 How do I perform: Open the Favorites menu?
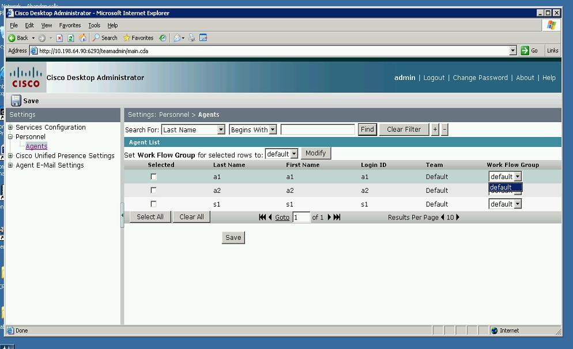click(x=70, y=25)
